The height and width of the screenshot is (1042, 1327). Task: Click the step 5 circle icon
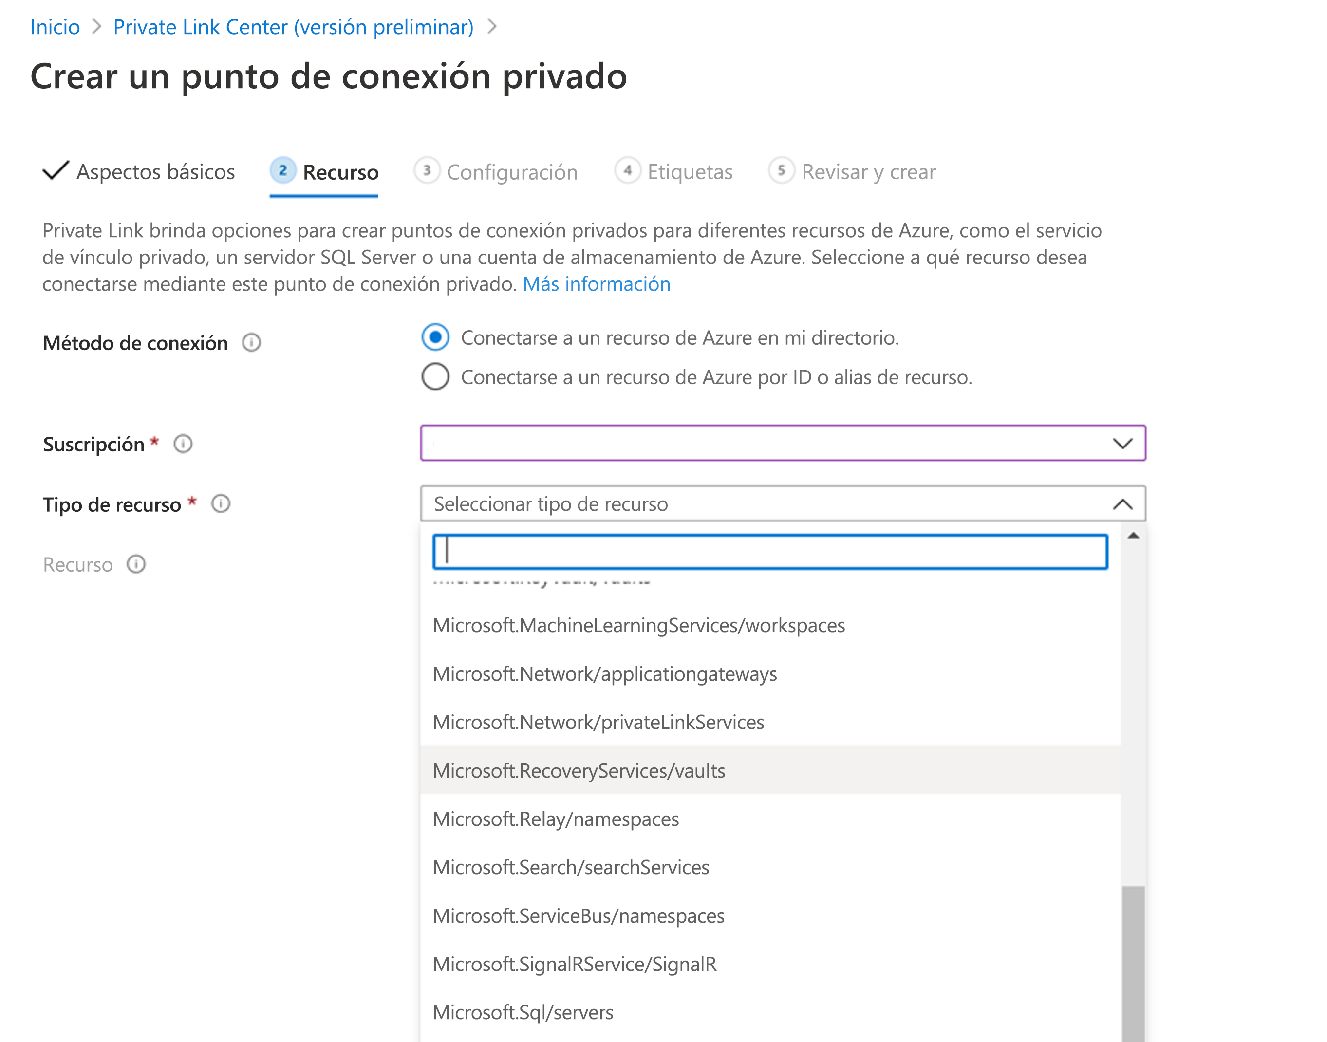pyautogui.click(x=782, y=171)
